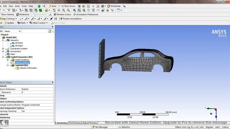
Task: Switch to Print Preview tab
Action: click(75, 123)
